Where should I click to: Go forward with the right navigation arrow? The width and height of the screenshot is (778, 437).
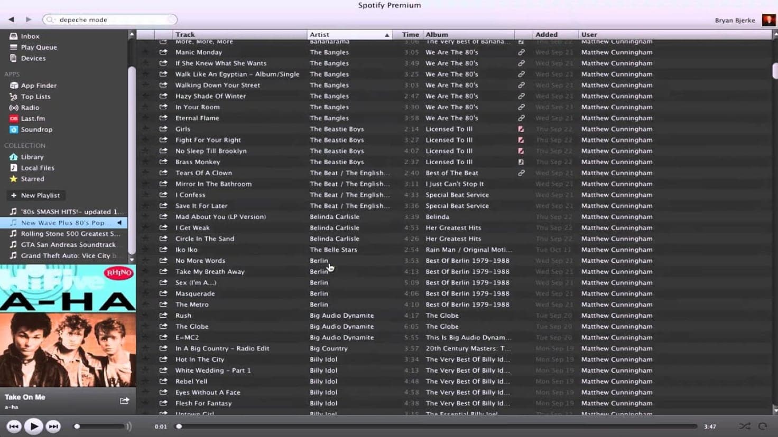point(29,20)
